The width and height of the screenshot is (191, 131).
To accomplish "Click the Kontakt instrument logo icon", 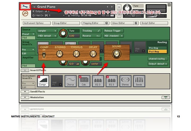I will click(25, 13).
